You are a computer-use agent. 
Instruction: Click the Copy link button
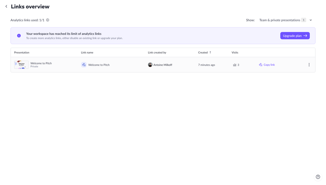267,65
